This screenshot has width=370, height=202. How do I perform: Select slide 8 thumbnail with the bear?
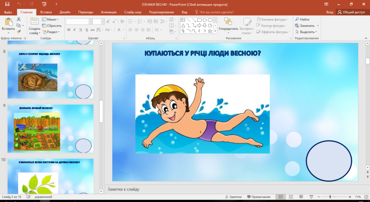(50, 74)
